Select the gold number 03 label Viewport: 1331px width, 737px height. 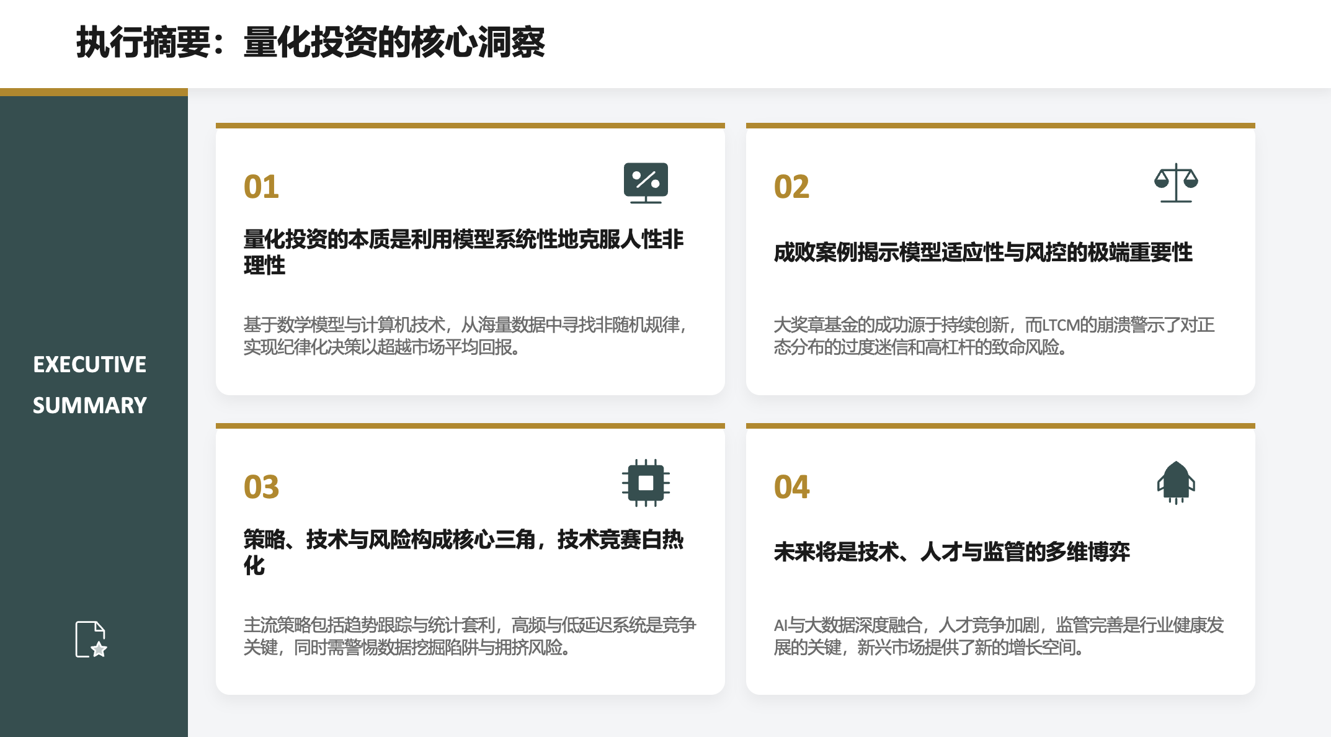[261, 487]
